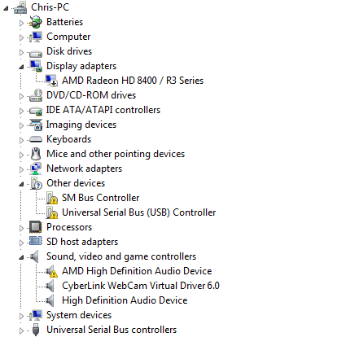Screen dimensions: 346x359
Task: Select the System devices label
Action: tap(79, 315)
